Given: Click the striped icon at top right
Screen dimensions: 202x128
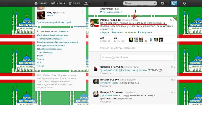Looking at the screenshot, I should 185,3.
